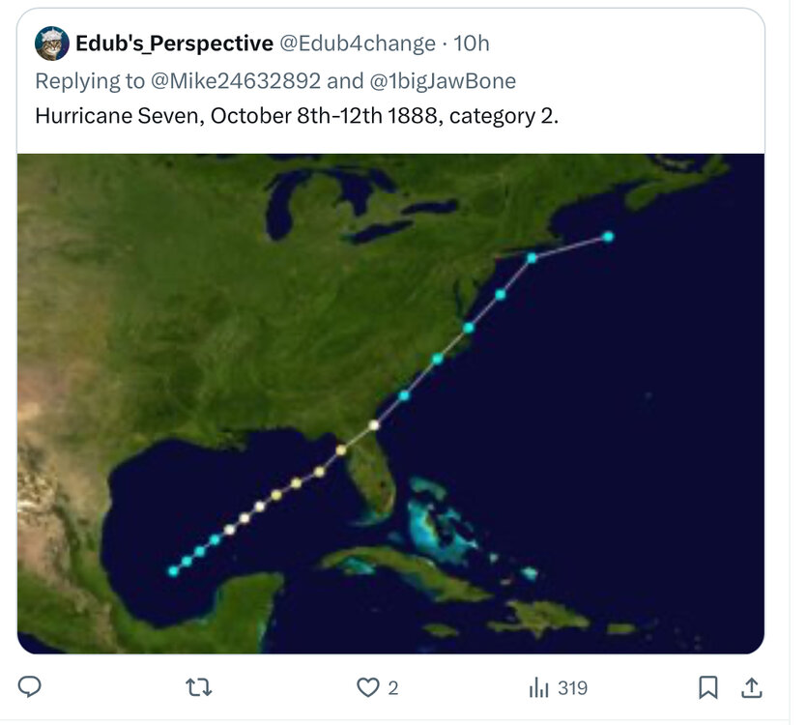Open the @Edub4change handle link
Viewport: 807px width, 725px height.
coord(358,43)
